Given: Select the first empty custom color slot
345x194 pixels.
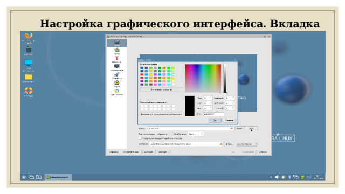Looking at the screenshot, I should [142, 106].
